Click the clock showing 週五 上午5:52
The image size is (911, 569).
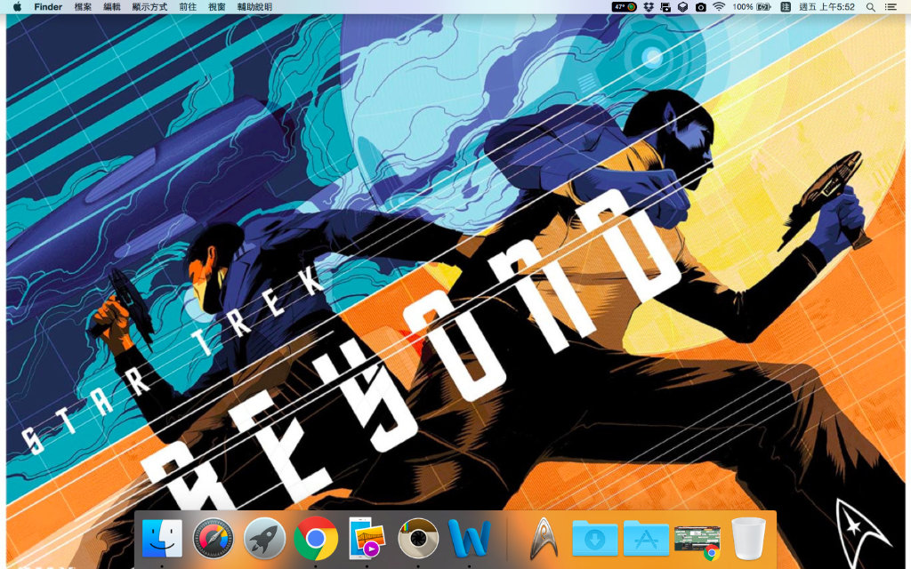(x=826, y=7)
